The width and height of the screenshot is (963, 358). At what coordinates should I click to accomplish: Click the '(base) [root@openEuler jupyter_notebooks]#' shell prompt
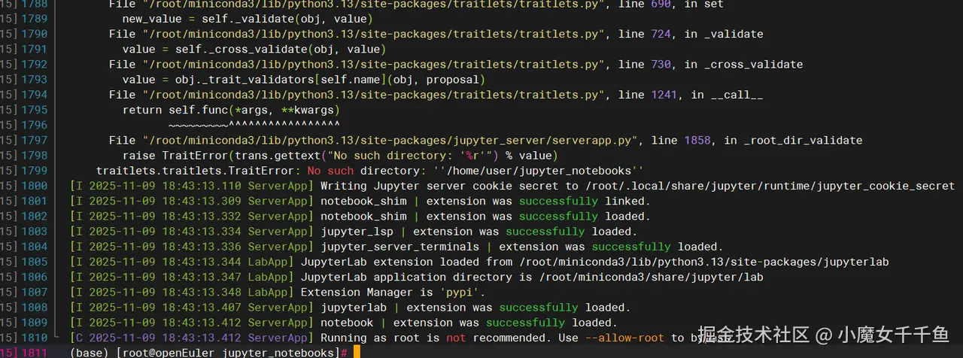click(x=208, y=353)
